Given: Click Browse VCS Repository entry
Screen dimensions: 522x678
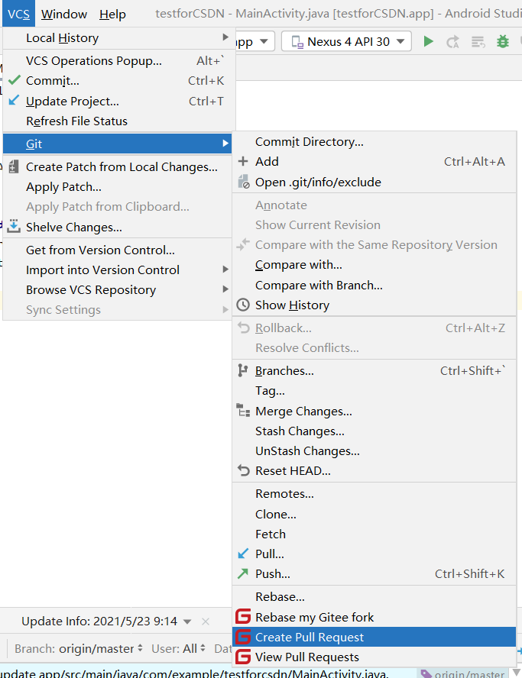Looking at the screenshot, I should click(x=118, y=289).
